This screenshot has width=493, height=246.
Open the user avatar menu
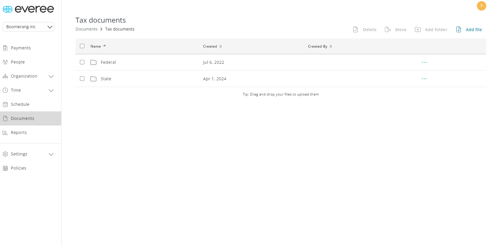[x=481, y=6]
